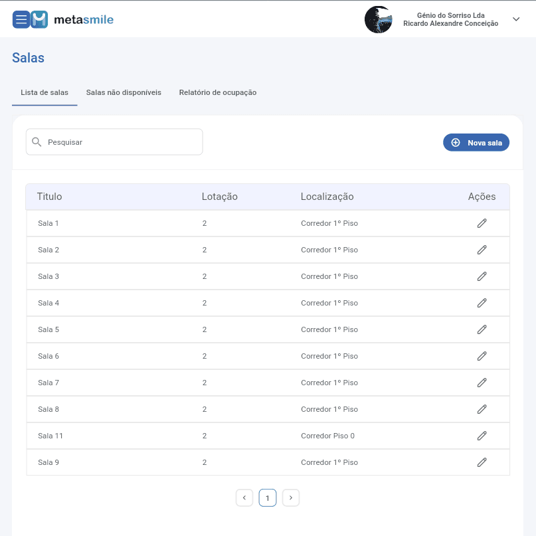This screenshot has width=536, height=536.
Task: Click the Salas page heading
Action: [29, 58]
